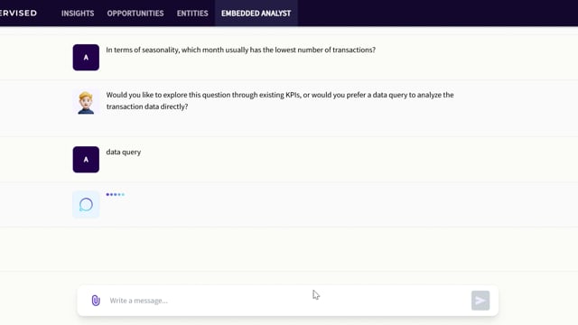578x325 pixels.
Task: Open the Insights tab
Action: click(x=78, y=14)
